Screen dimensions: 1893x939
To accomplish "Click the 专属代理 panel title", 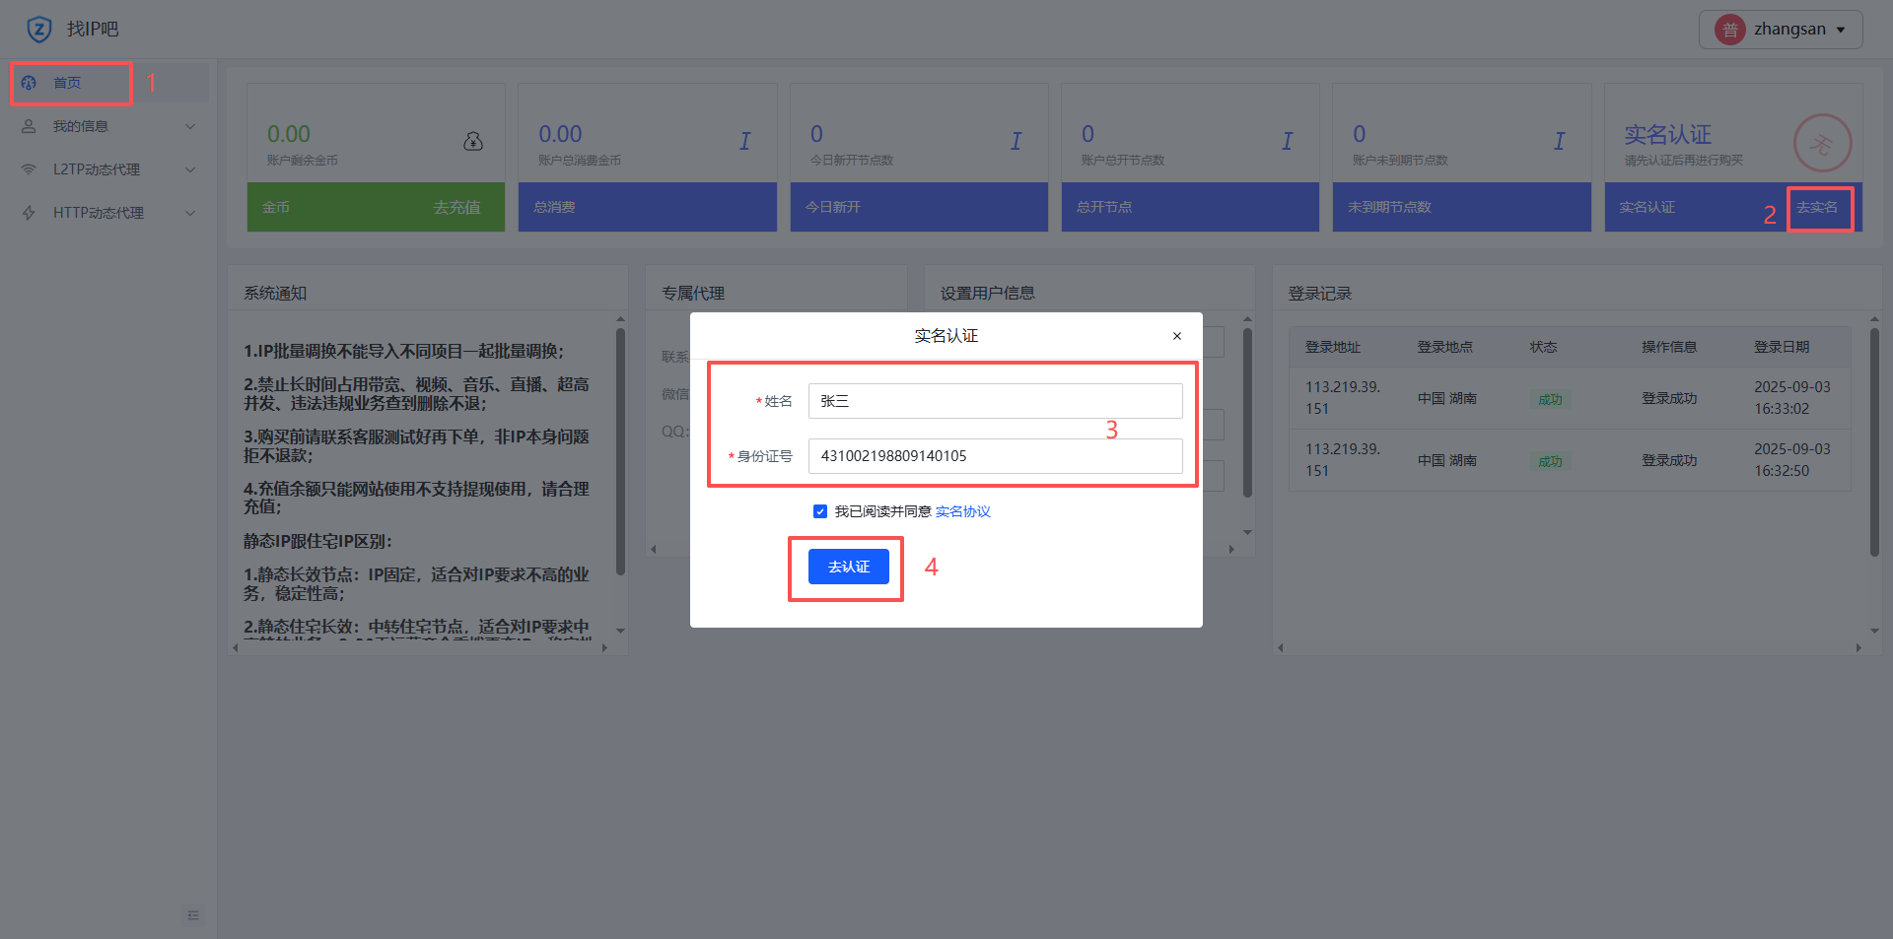I will pos(693,294).
